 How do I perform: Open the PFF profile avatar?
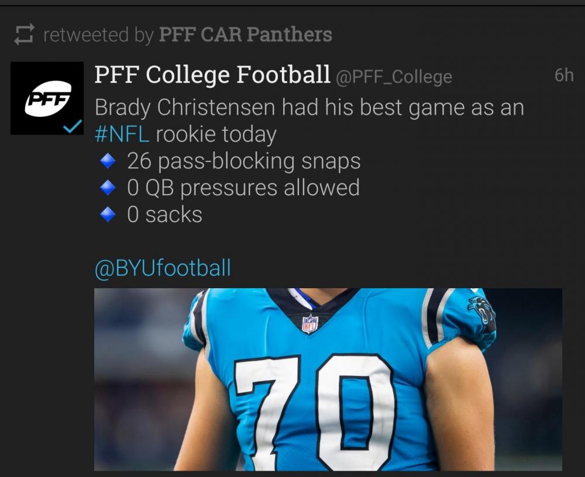47,98
